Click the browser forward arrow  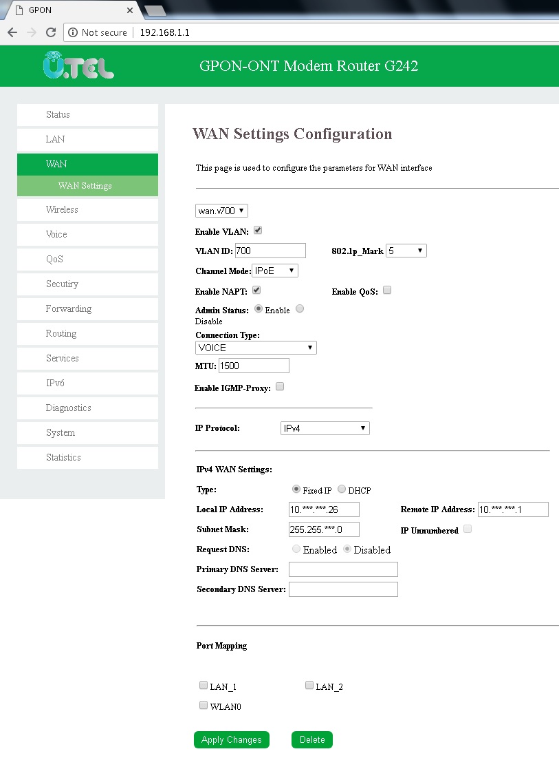pos(31,32)
